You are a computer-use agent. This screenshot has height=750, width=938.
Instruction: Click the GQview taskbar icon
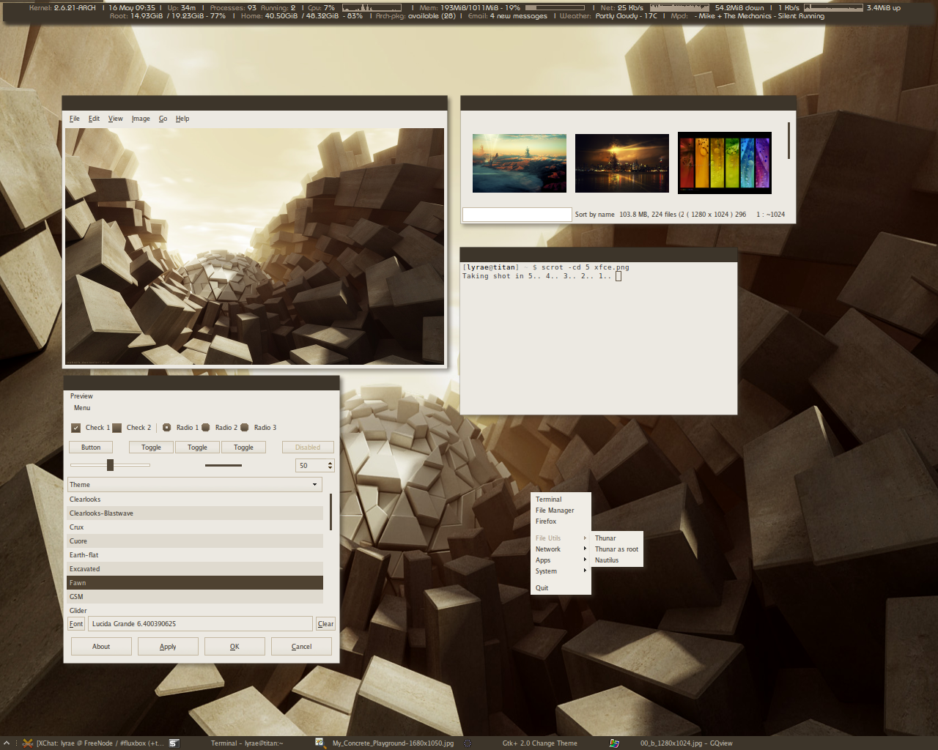click(614, 743)
